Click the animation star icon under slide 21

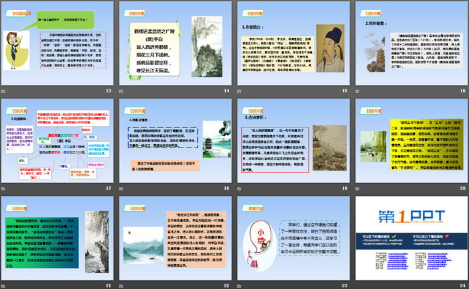tap(3, 286)
